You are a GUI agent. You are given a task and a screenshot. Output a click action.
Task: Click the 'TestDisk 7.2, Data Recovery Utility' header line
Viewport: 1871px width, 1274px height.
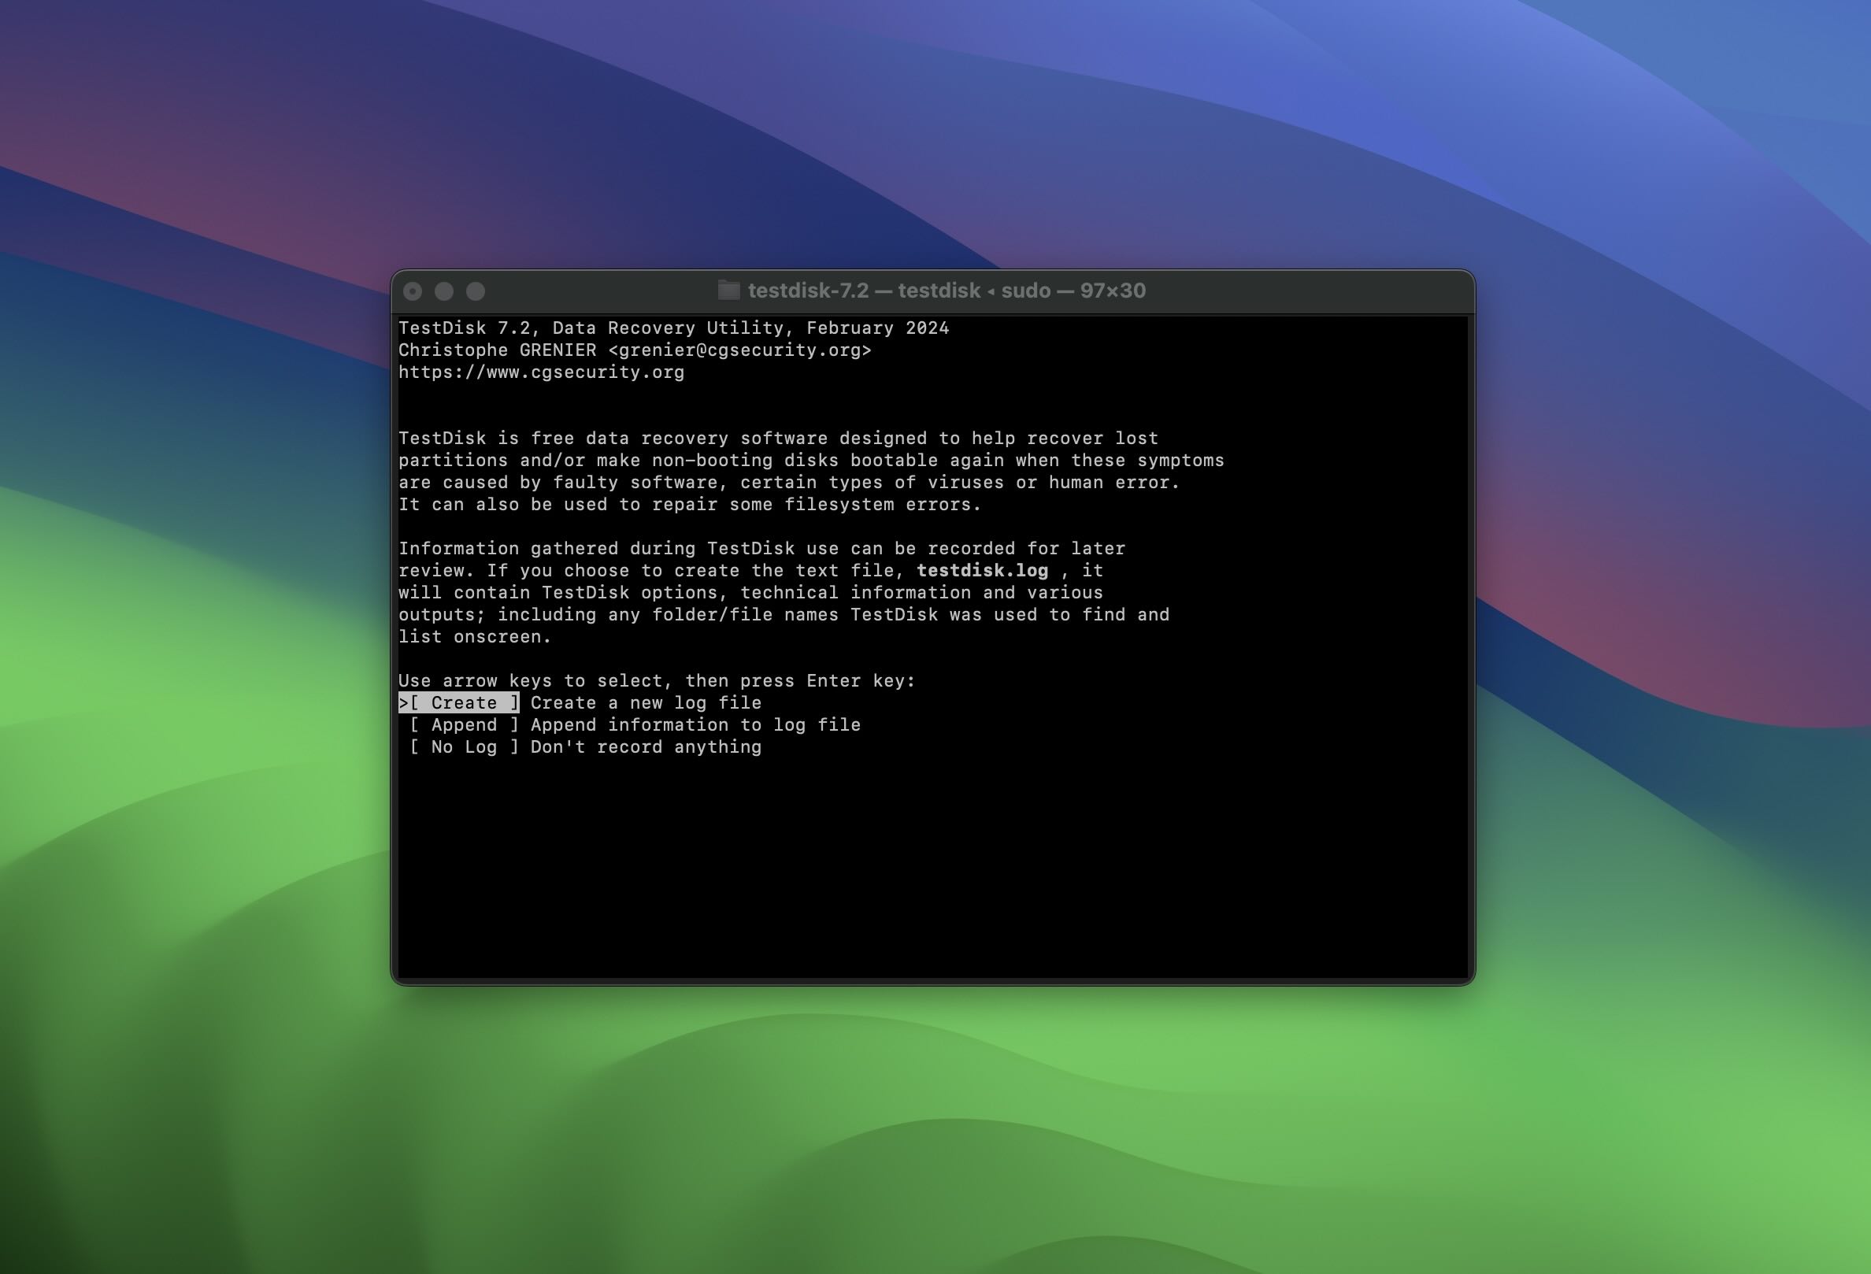click(x=674, y=328)
